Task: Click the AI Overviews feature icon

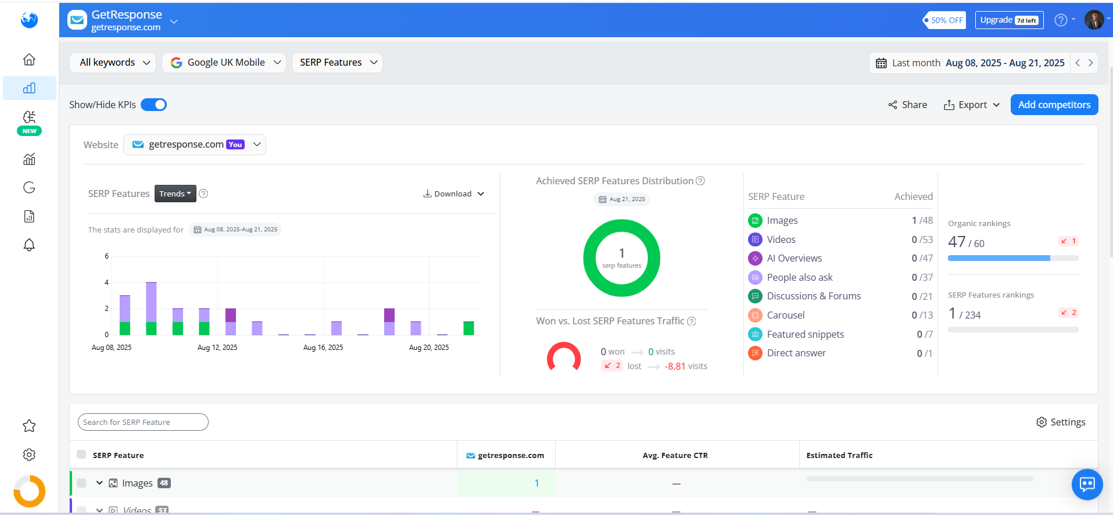Action: point(755,258)
